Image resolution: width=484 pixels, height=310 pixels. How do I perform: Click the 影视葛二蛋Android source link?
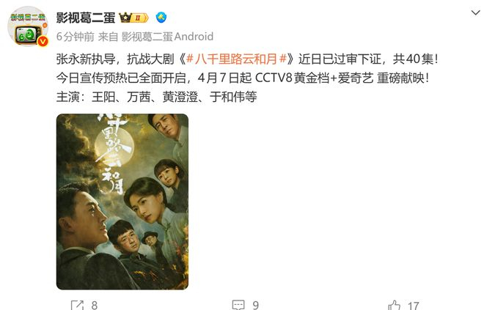click(167, 37)
